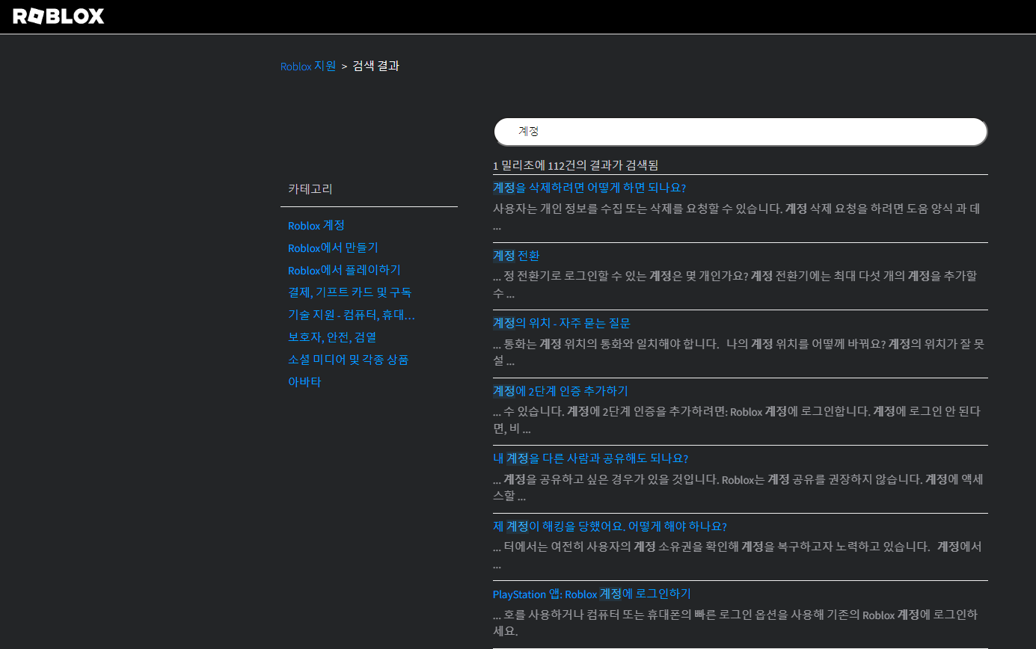
Task: Click snippet mentioning 계정 소유권을 확인해
Action: [x=738, y=556]
